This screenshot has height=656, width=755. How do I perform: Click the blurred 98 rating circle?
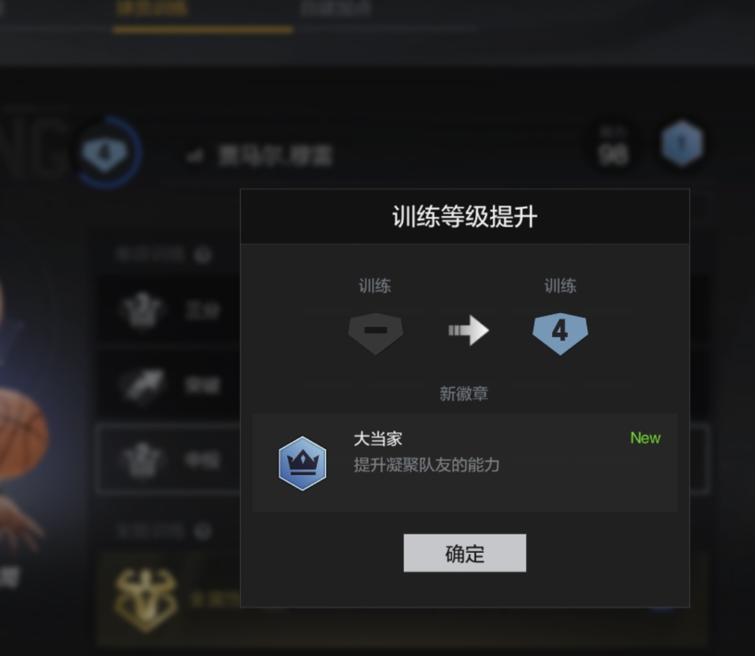(612, 147)
